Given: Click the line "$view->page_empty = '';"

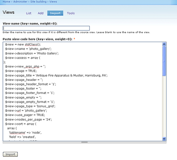Looking at the screenshot, I should point(23,97).
